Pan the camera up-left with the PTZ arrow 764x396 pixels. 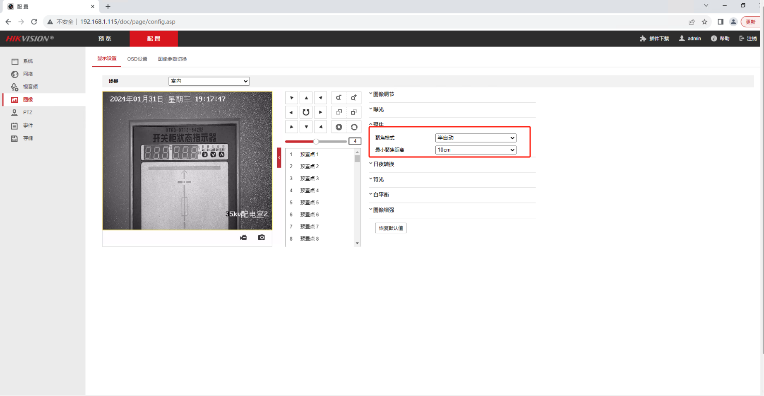pyautogui.click(x=292, y=98)
